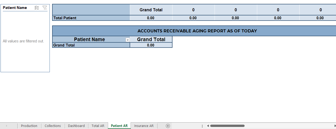
Task: Select 'All values are filtered out.' message
Action: (23, 41)
